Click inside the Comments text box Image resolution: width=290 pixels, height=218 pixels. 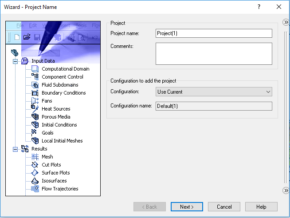click(214, 54)
